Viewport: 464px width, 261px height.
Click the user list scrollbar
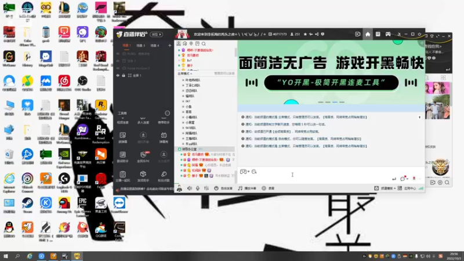(235, 53)
